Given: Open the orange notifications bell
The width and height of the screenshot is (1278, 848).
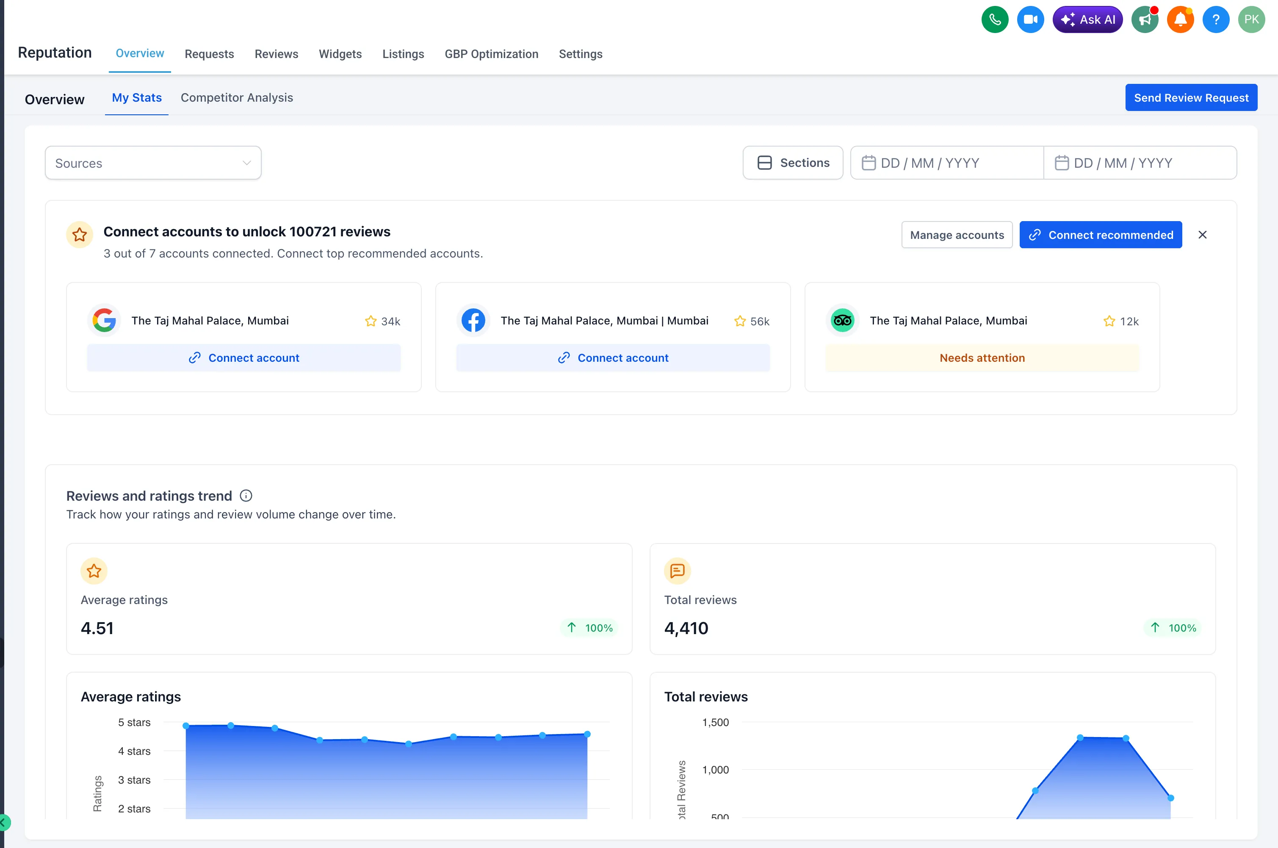Looking at the screenshot, I should tap(1180, 20).
